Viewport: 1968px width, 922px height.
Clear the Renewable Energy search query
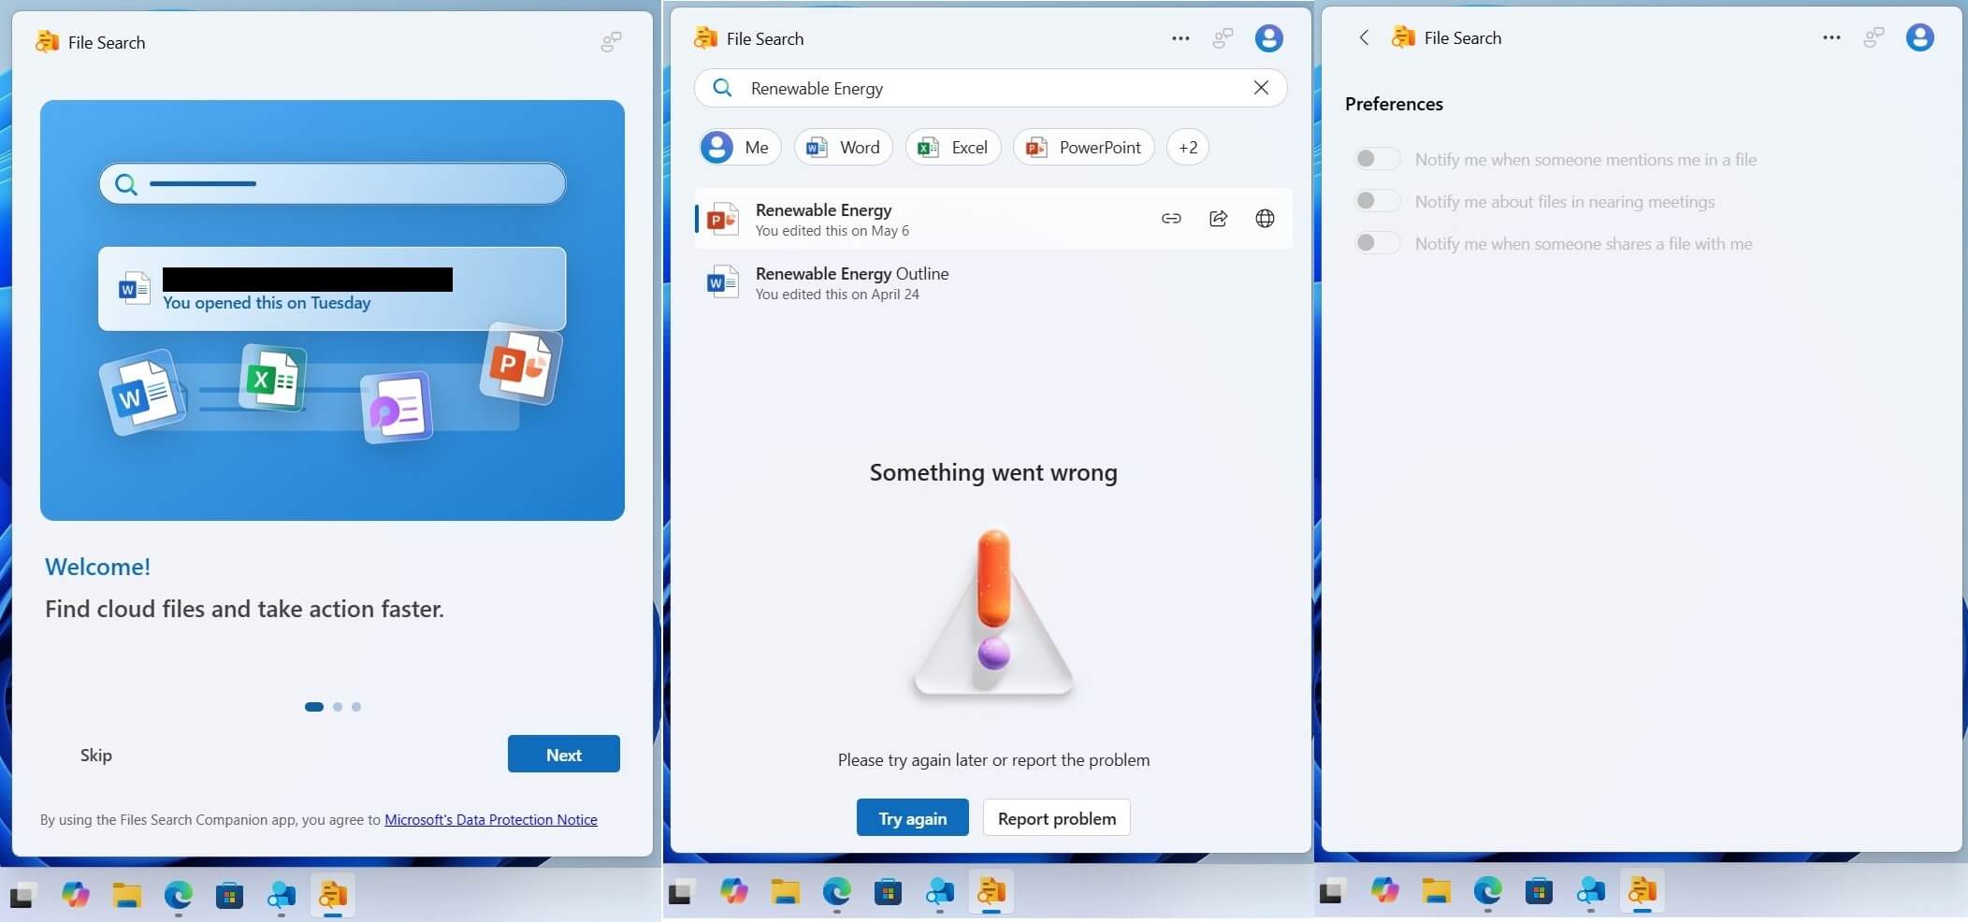click(x=1261, y=88)
